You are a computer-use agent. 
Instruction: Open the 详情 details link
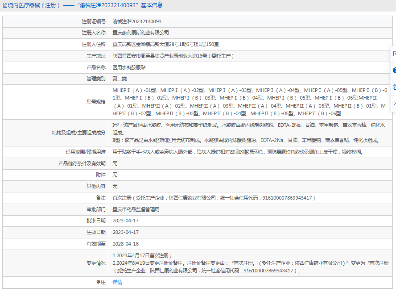[117, 282]
